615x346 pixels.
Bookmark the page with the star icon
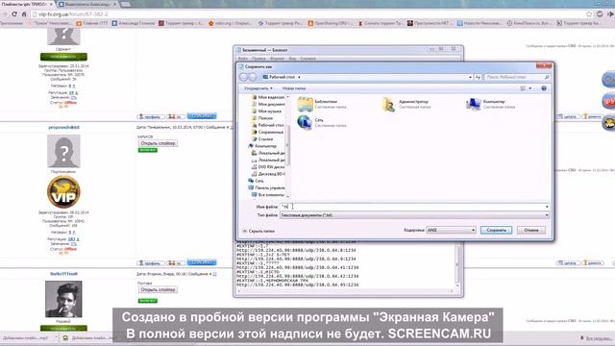coord(589,14)
